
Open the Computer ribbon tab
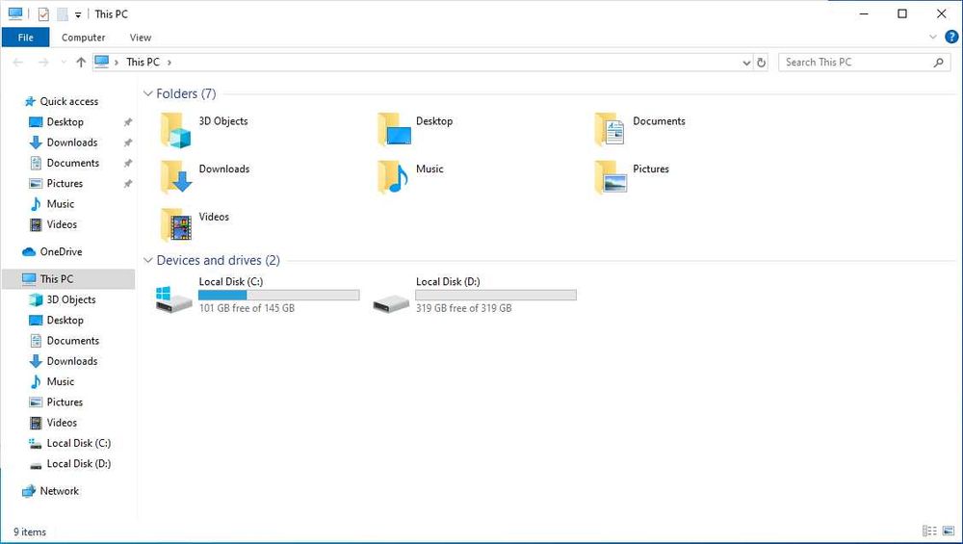[x=84, y=38]
